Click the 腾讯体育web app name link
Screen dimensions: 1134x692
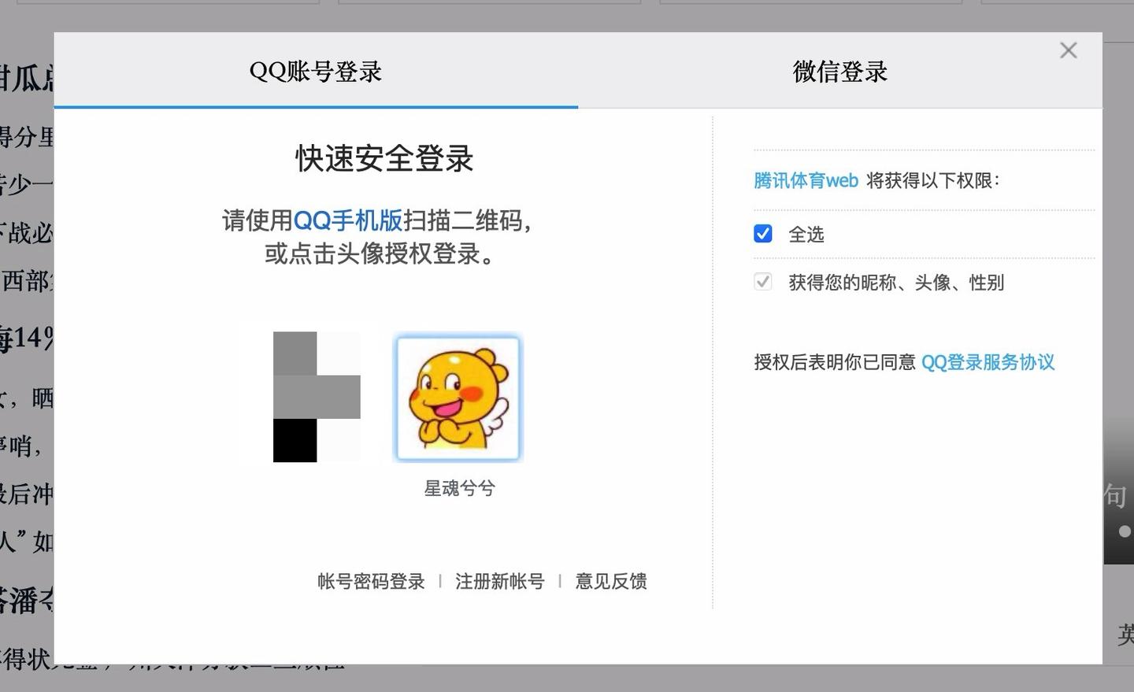(805, 179)
